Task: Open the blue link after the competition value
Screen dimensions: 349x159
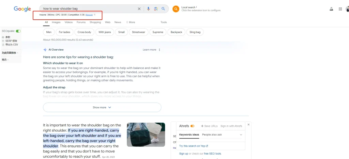Action: [x=89, y=15]
